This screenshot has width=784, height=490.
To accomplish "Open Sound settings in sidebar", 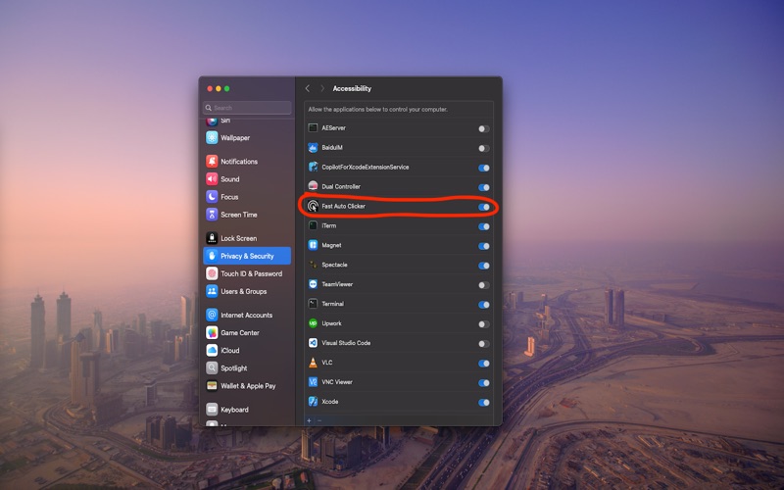I will (x=247, y=178).
